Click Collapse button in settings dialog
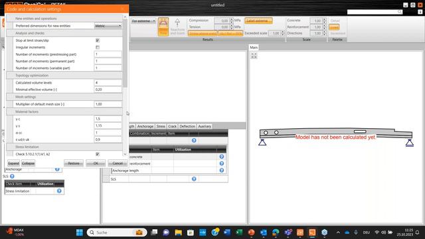 tap(28, 163)
